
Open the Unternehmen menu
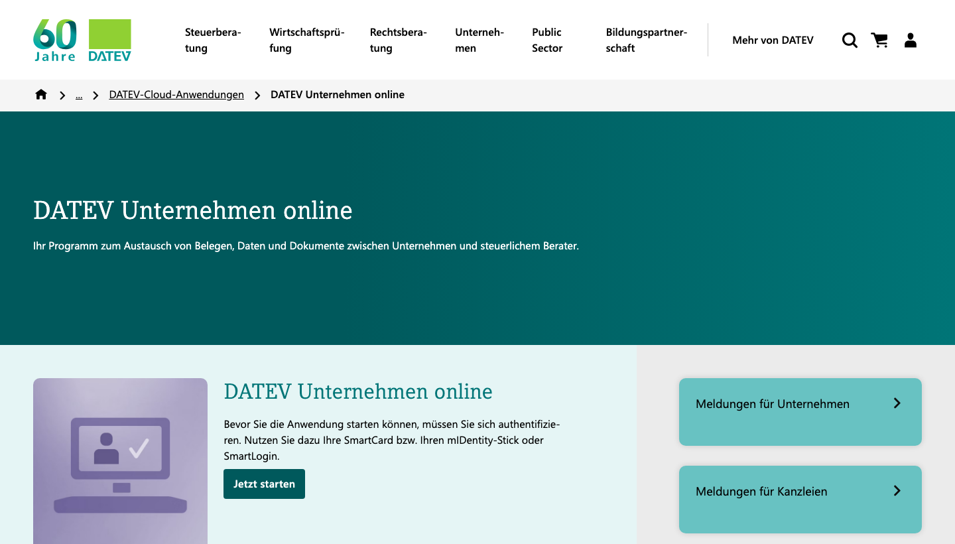click(479, 40)
